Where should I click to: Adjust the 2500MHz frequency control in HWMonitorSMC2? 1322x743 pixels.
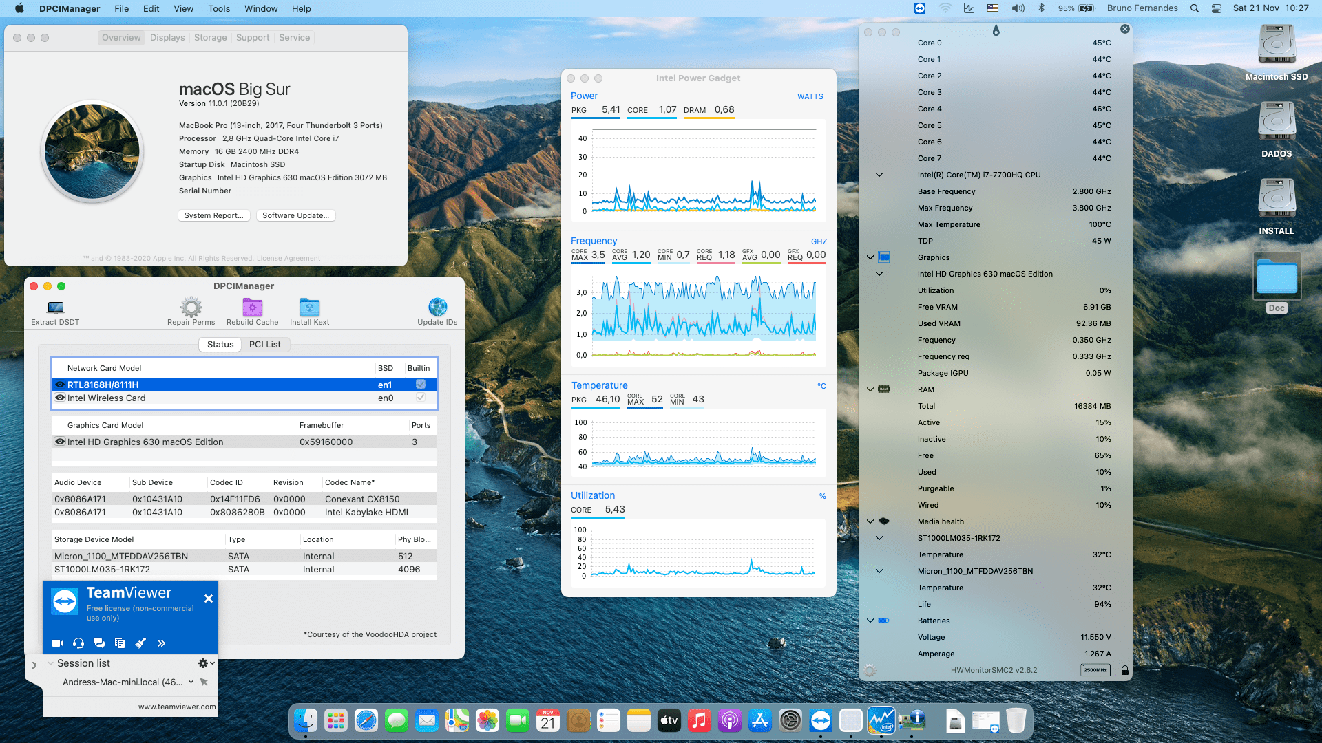click(x=1095, y=669)
